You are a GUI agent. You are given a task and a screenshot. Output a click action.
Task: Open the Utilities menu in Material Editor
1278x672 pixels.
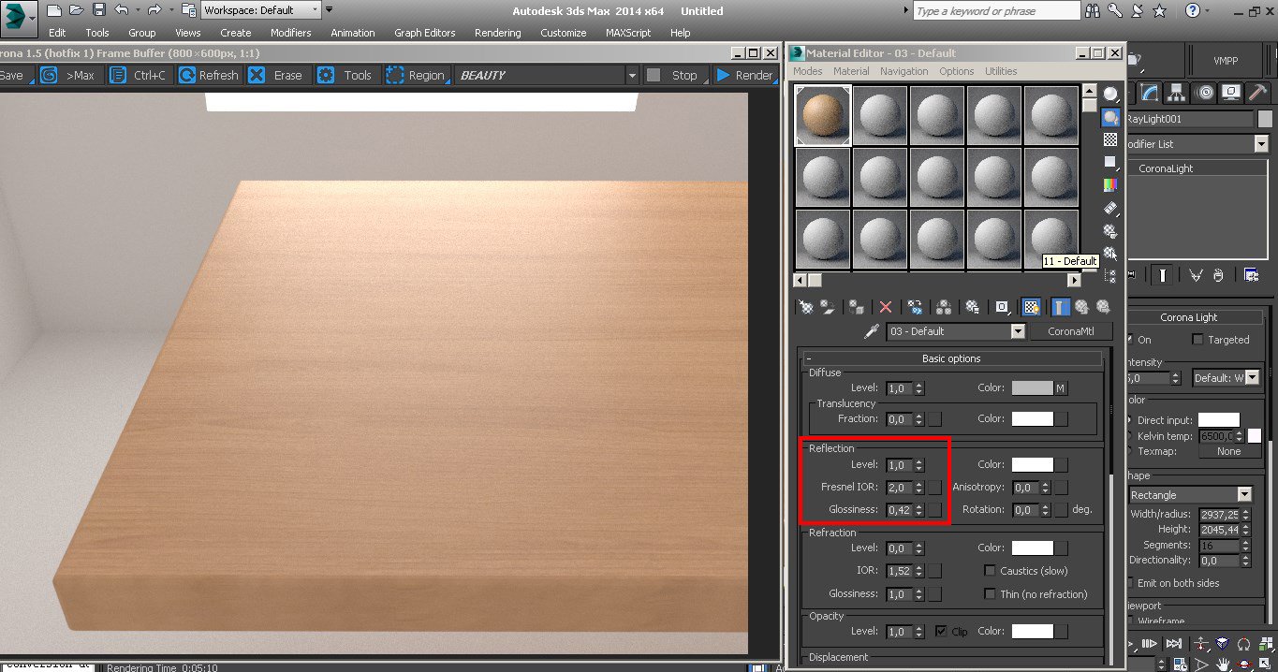tap(1000, 71)
